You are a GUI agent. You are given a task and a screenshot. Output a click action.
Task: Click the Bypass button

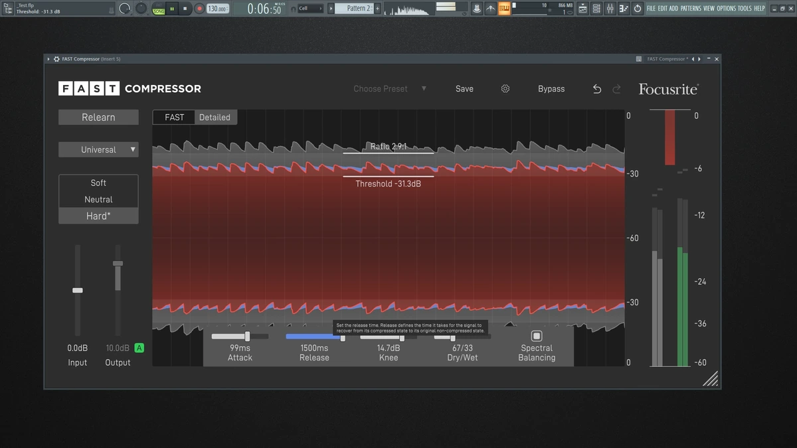551,88
